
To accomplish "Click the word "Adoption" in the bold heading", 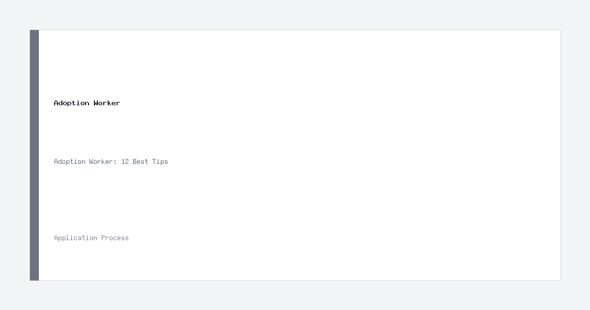I will 72,103.
